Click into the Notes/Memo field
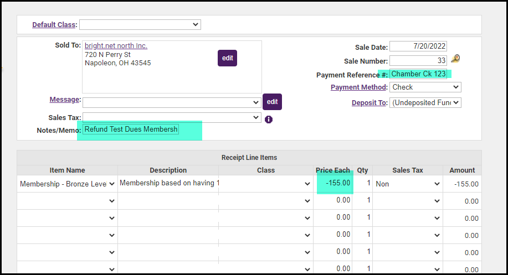 coord(131,129)
